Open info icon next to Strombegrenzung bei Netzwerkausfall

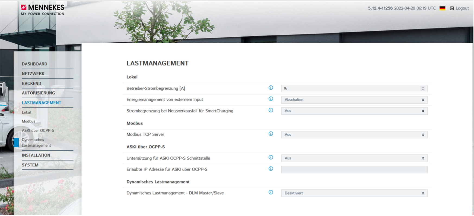[271, 110]
